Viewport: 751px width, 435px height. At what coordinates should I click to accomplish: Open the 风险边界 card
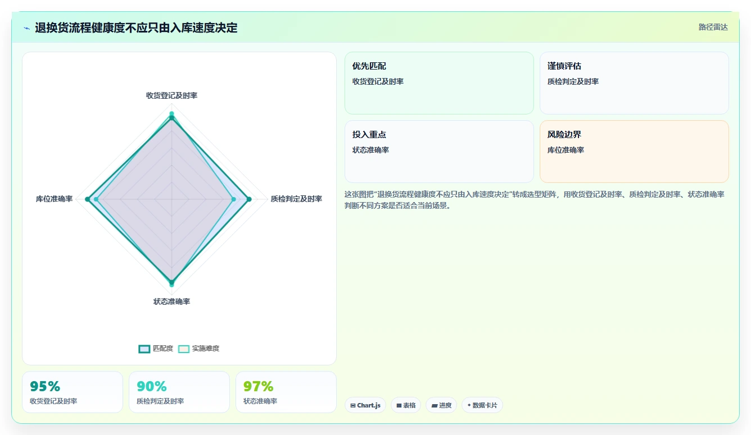634,152
